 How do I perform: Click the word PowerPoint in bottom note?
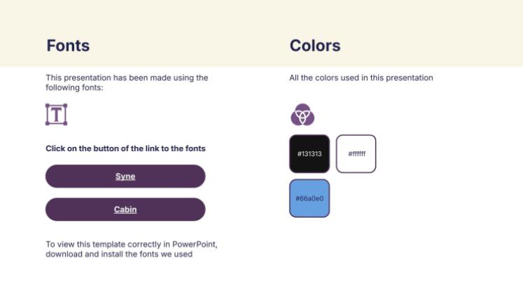[x=195, y=244]
